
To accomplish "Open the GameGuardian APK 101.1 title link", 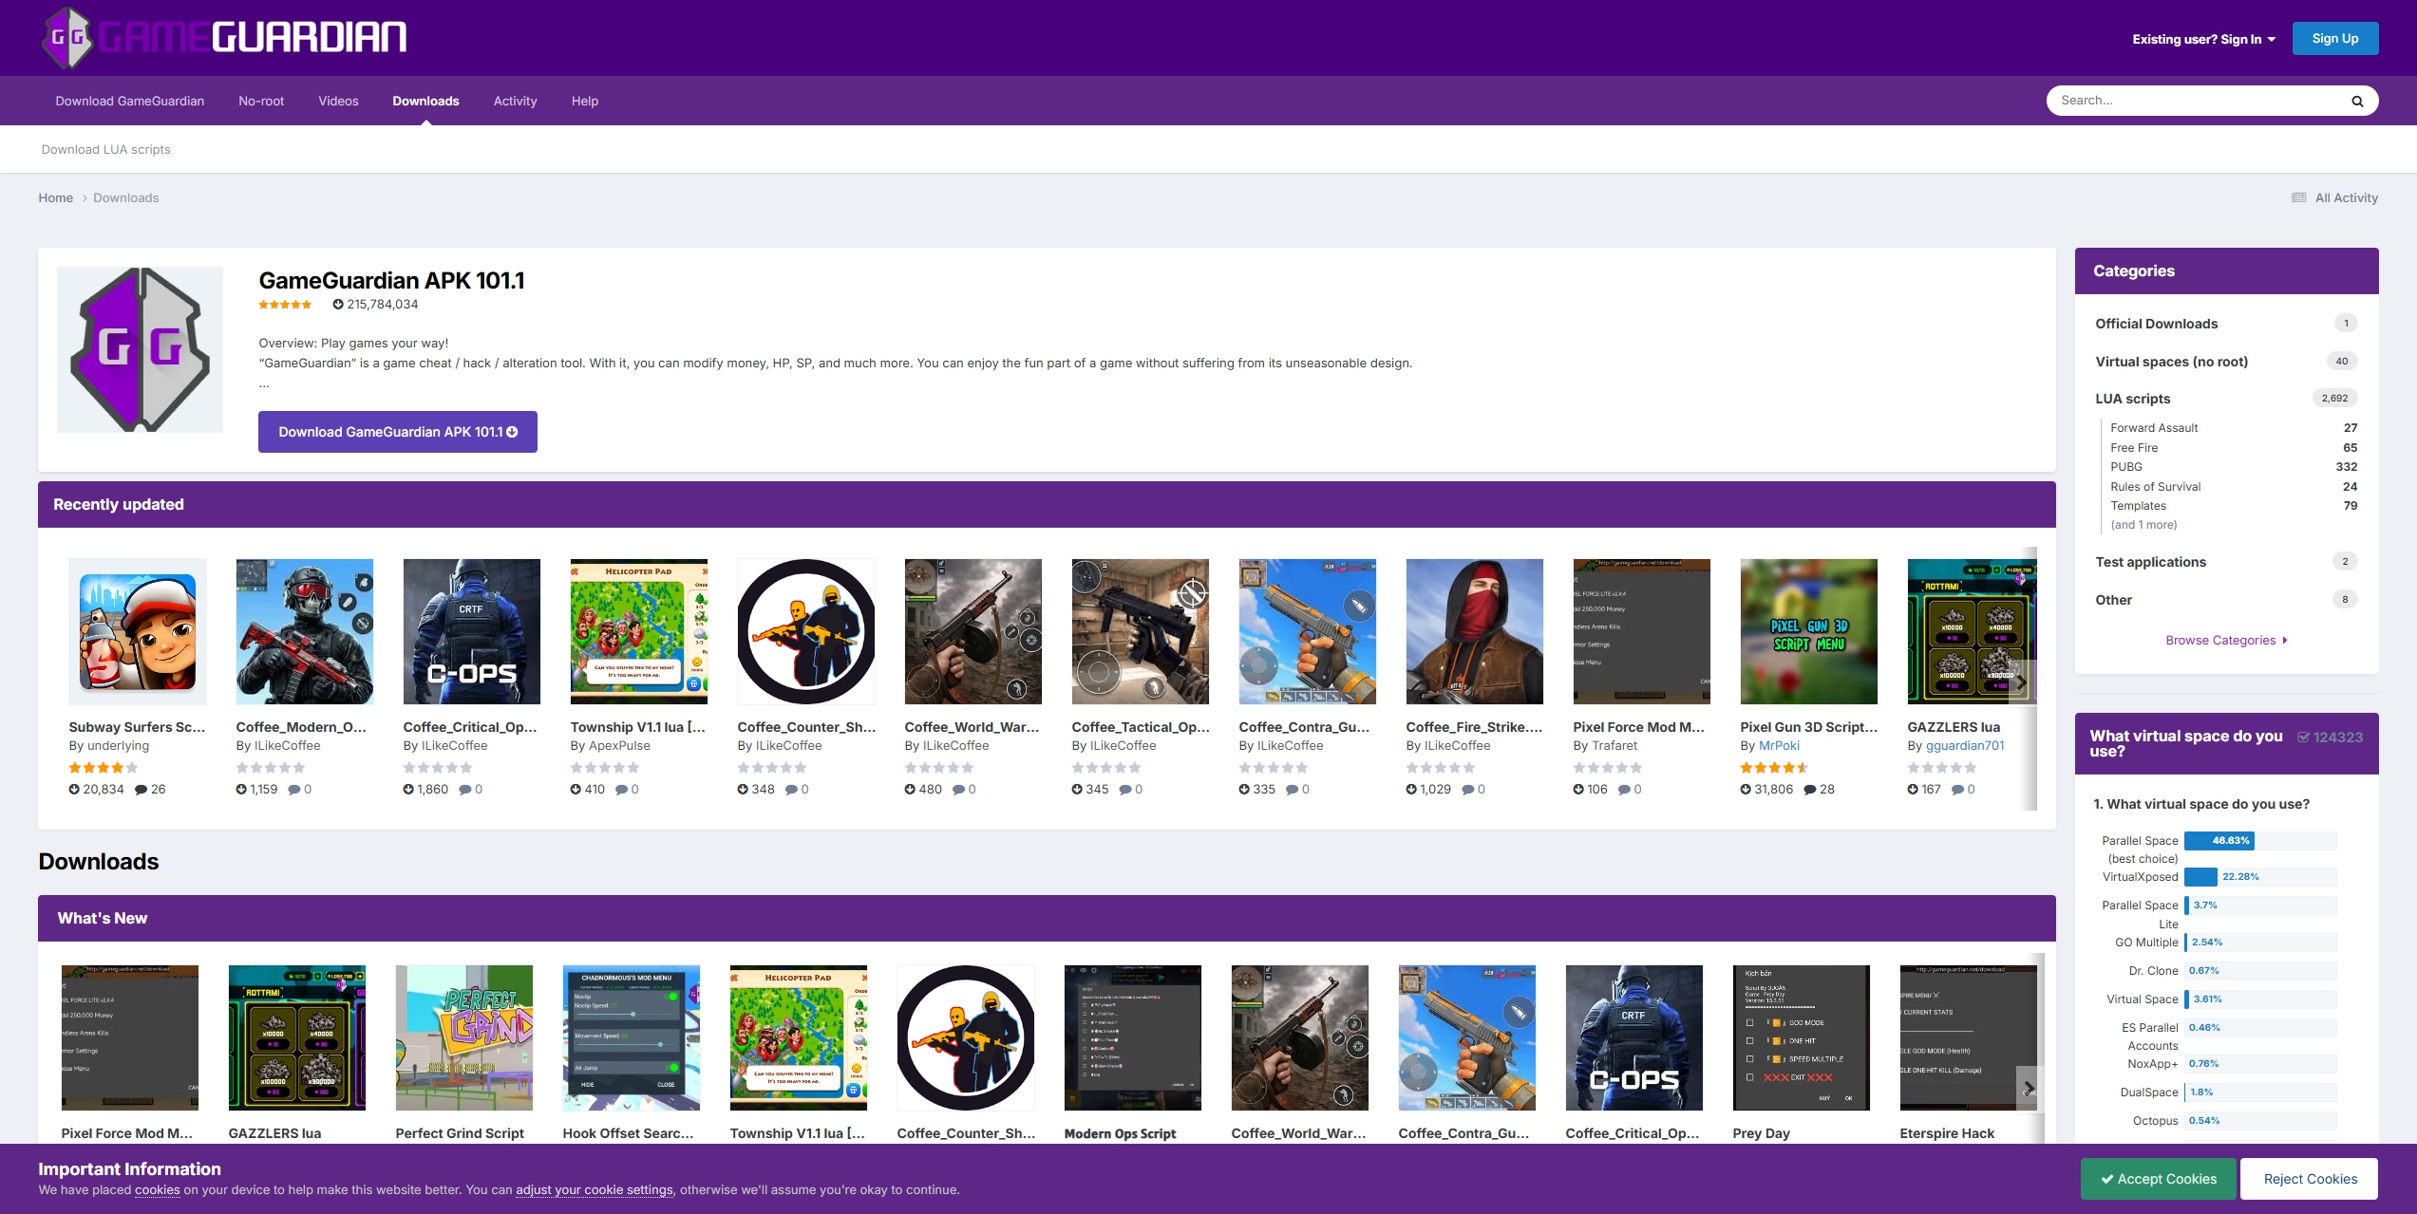I will (x=391, y=281).
